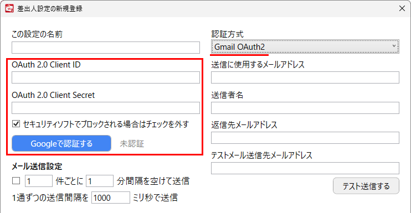
Task: Focus the OAuth 2.0 Client Secret field
Action: click(x=106, y=108)
